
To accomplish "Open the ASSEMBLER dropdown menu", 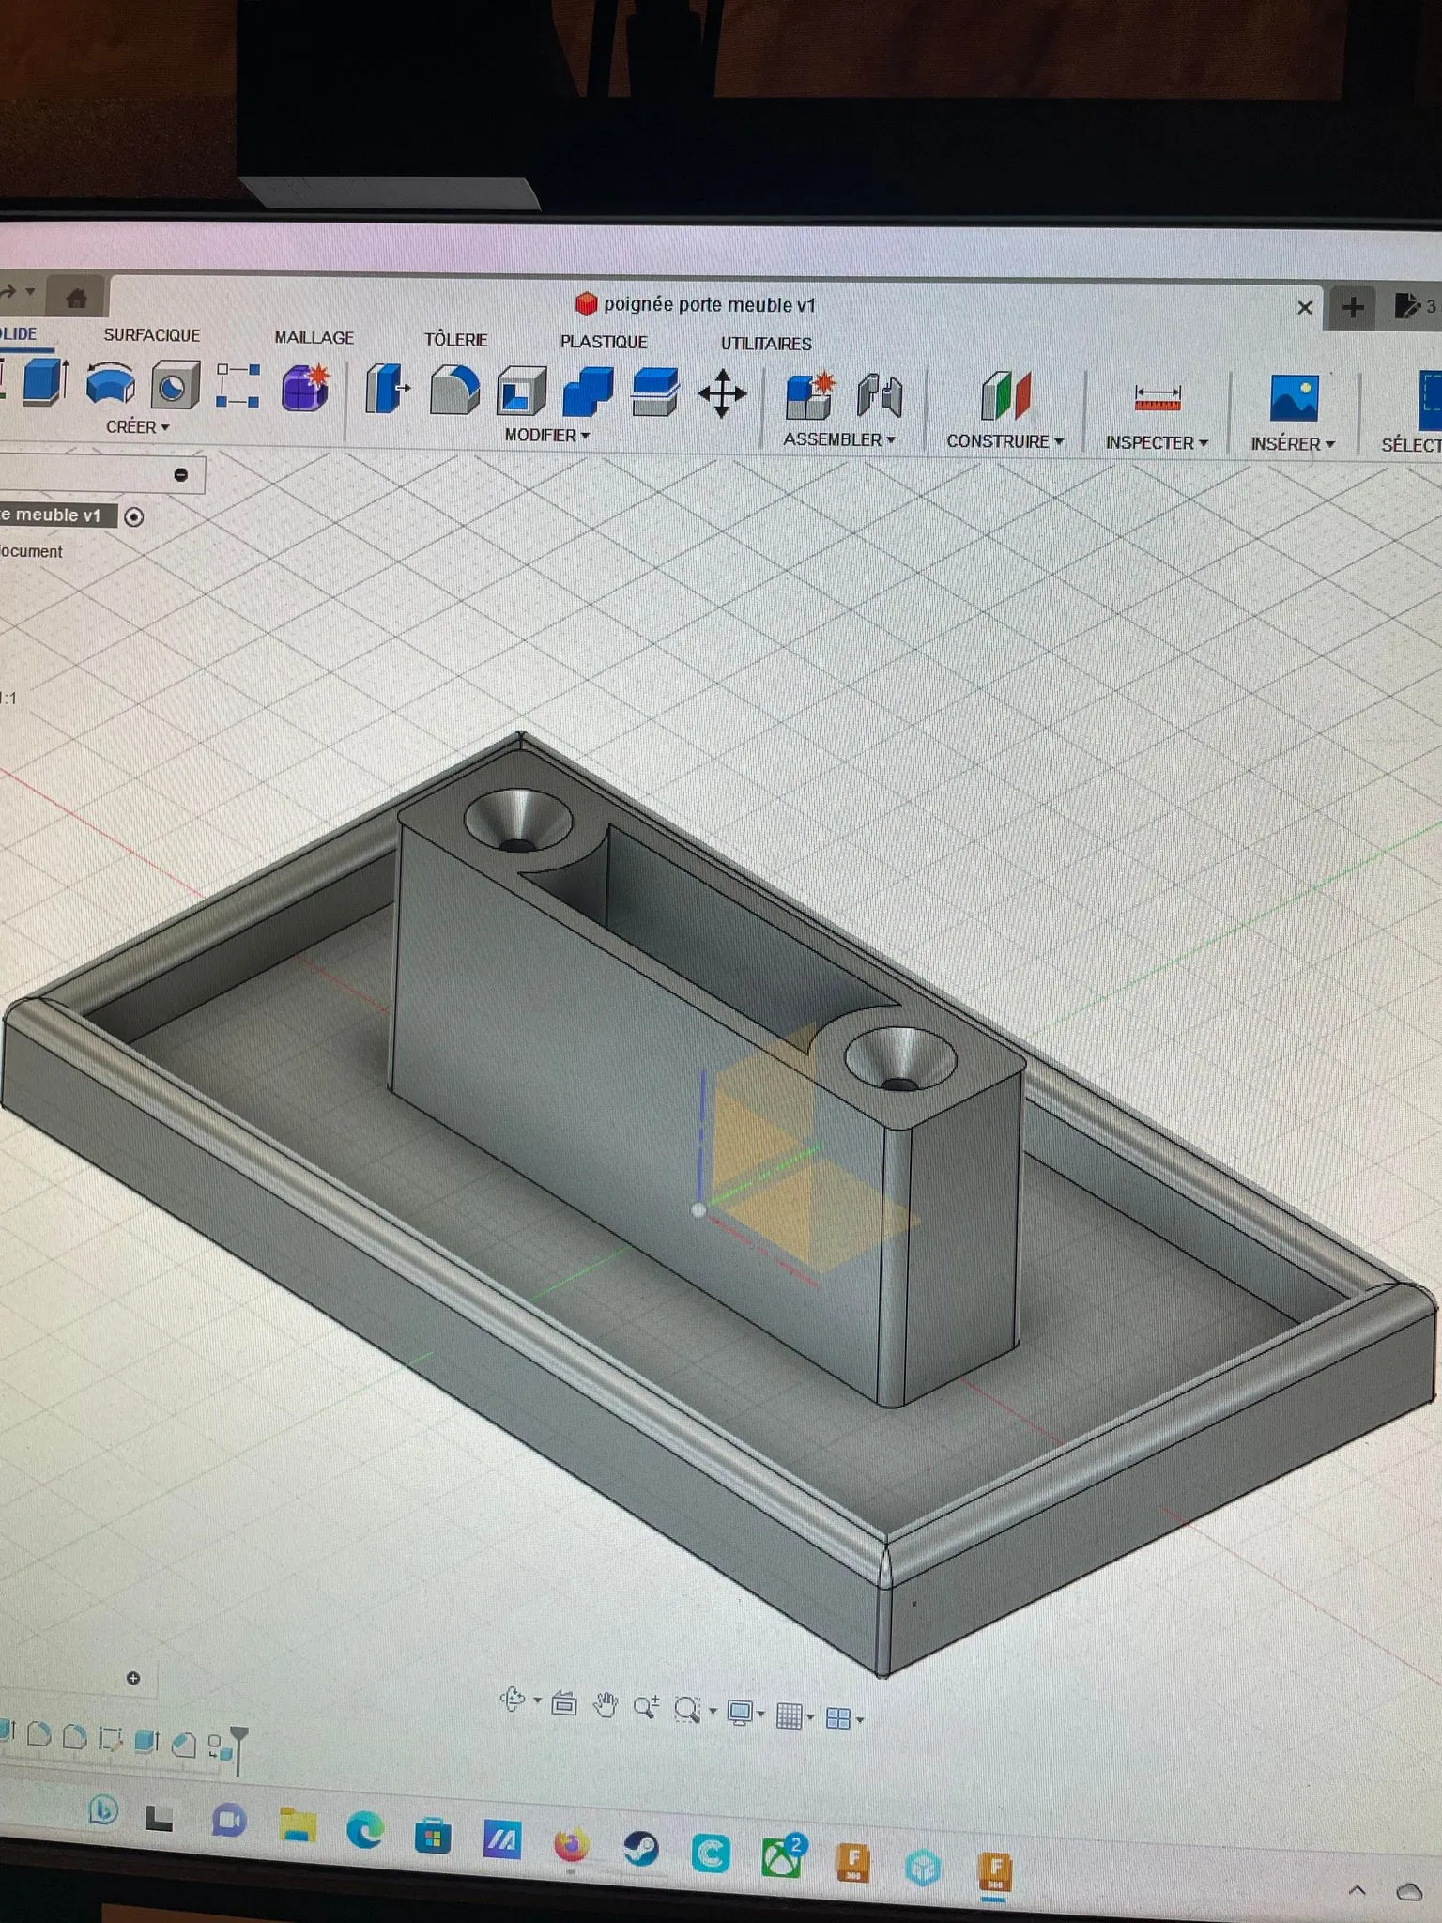I will pyautogui.click(x=839, y=439).
